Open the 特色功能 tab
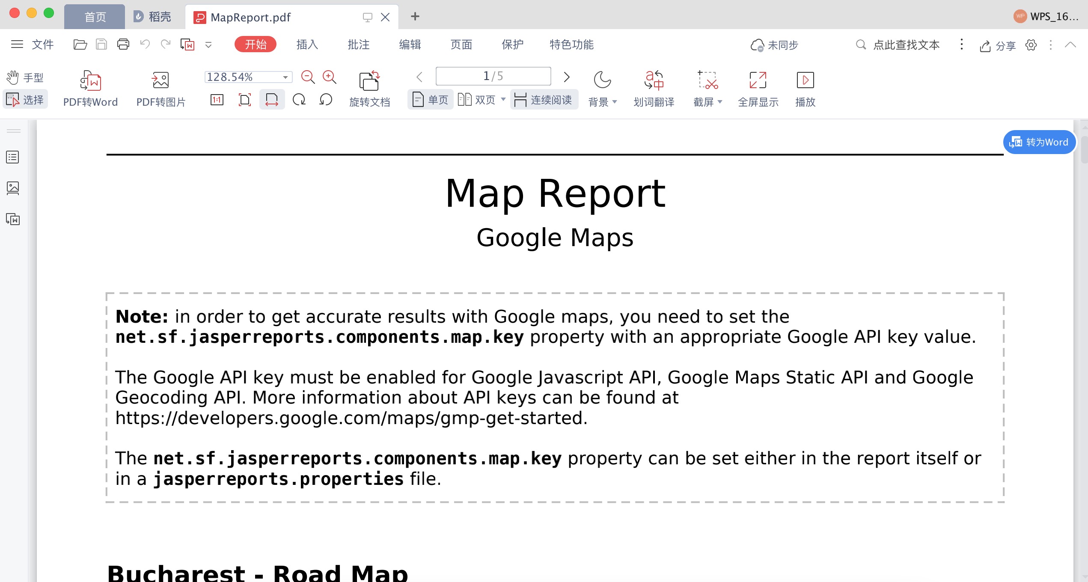The height and width of the screenshot is (582, 1088). (571, 45)
